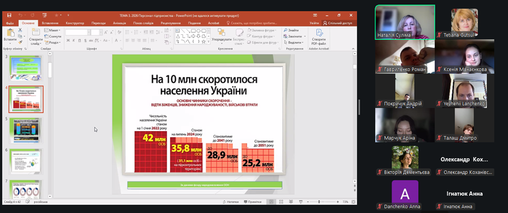Switch to slide sorter view icon
Screen dimensions: 508x213
[x=281, y=202]
